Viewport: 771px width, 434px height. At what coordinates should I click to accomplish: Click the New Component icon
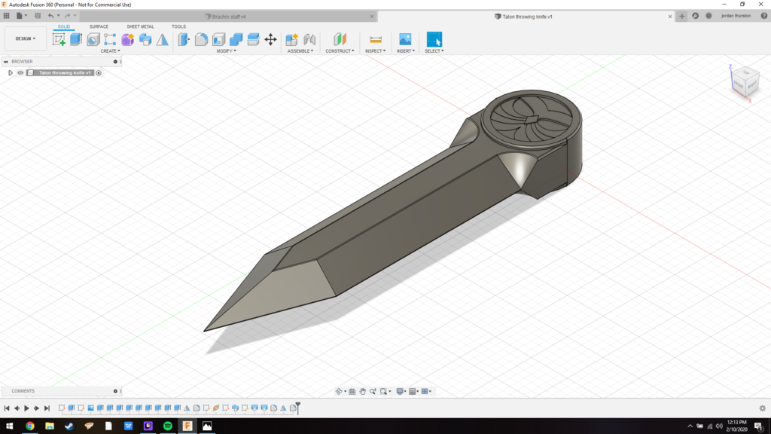click(x=291, y=39)
